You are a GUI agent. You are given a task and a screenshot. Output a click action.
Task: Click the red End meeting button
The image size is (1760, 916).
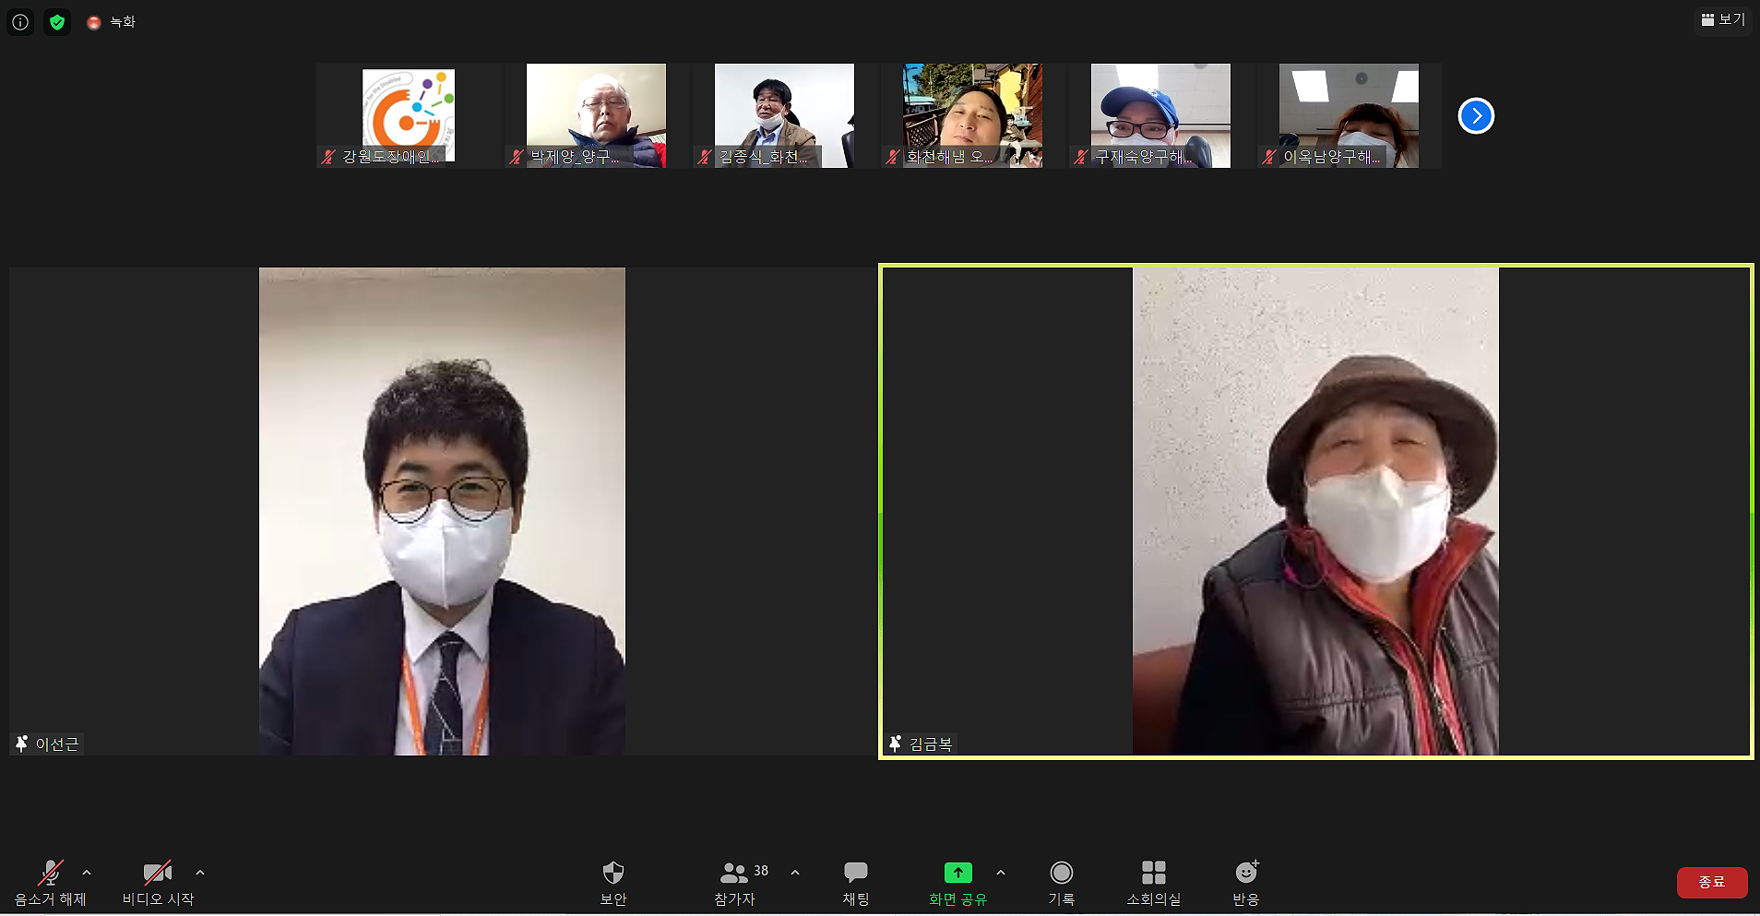coord(1712,882)
